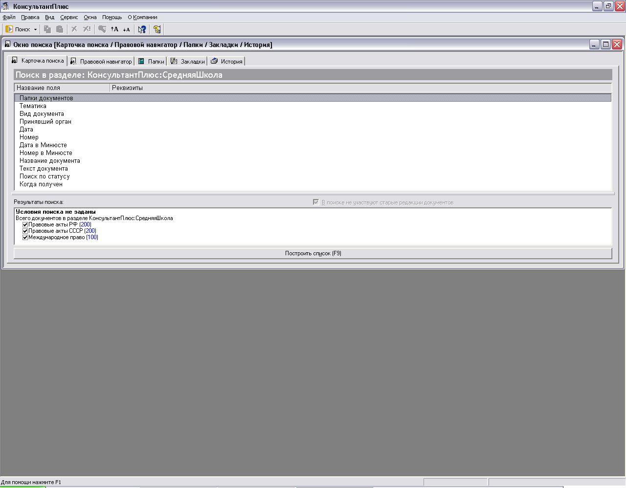Uncheck the Правовые акты РФ checkbox
The width and height of the screenshot is (626, 488).
tap(25, 224)
